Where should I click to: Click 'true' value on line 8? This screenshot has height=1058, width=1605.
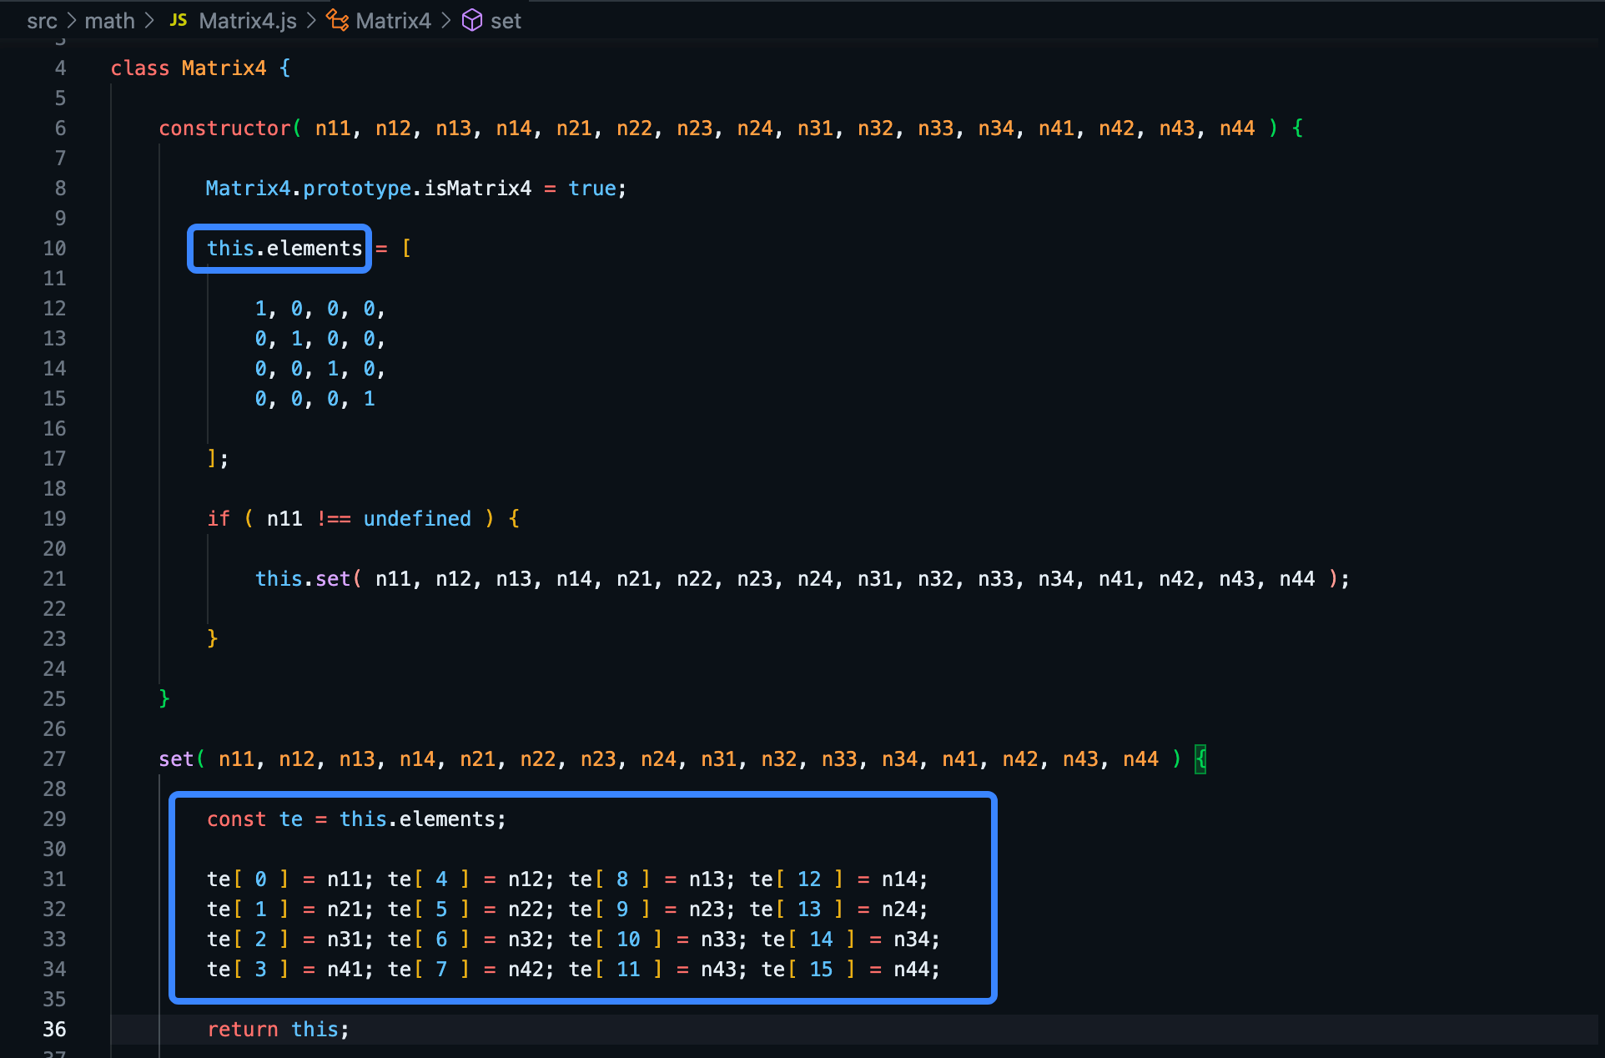point(592,189)
